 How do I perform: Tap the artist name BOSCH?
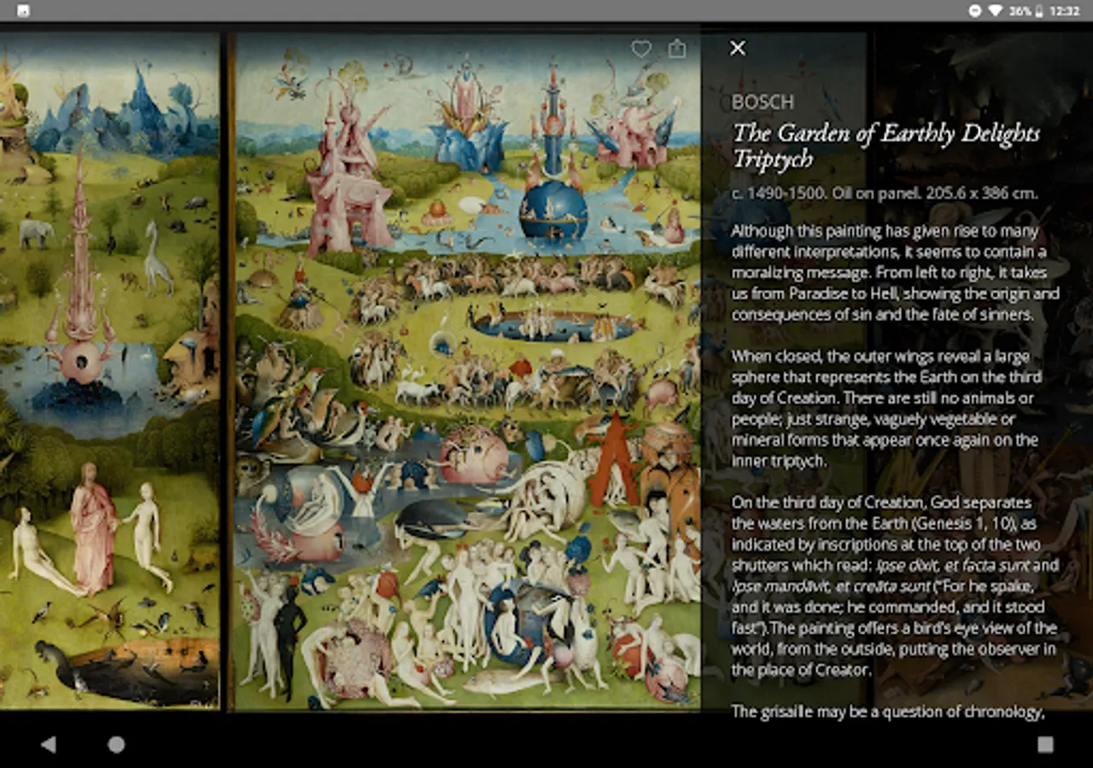coord(763,102)
